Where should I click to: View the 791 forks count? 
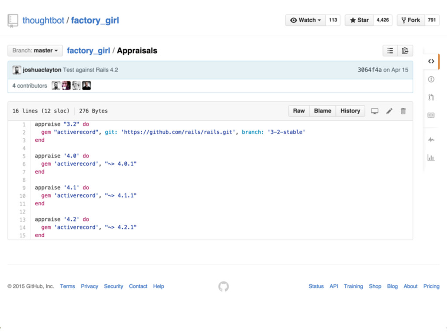tap(432, 20)
